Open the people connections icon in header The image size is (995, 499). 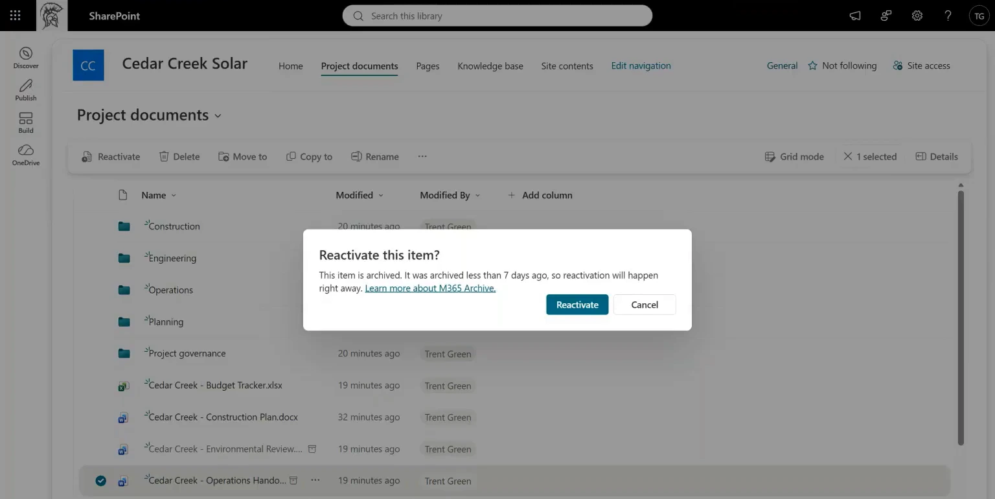pyautogui.click(x=886, y=16)
